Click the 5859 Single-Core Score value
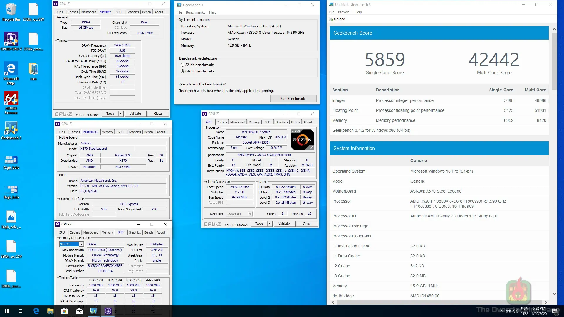This screenshot has width=564, height=317. click(385, 60)
